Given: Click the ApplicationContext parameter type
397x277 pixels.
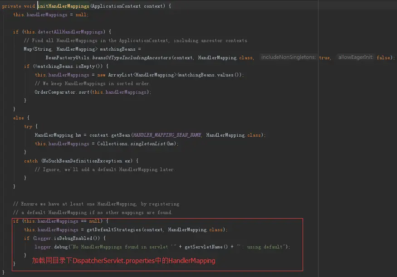Looking at the screenshot, I should 116,6.
